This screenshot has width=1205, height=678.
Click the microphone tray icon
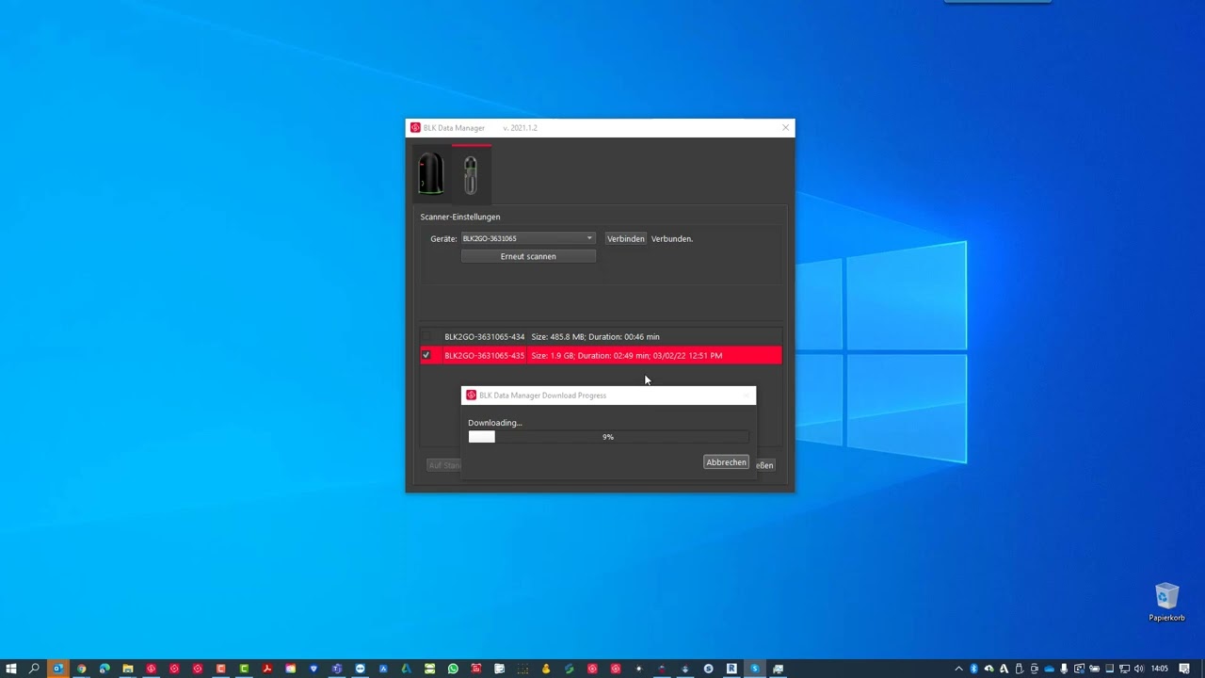pos(1064,669)
